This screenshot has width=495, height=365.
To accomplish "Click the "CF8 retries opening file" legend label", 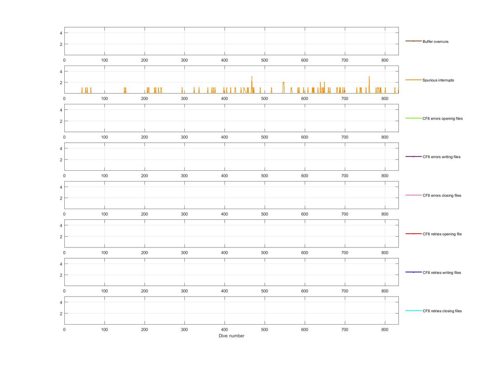I will (x=442, y=234).
